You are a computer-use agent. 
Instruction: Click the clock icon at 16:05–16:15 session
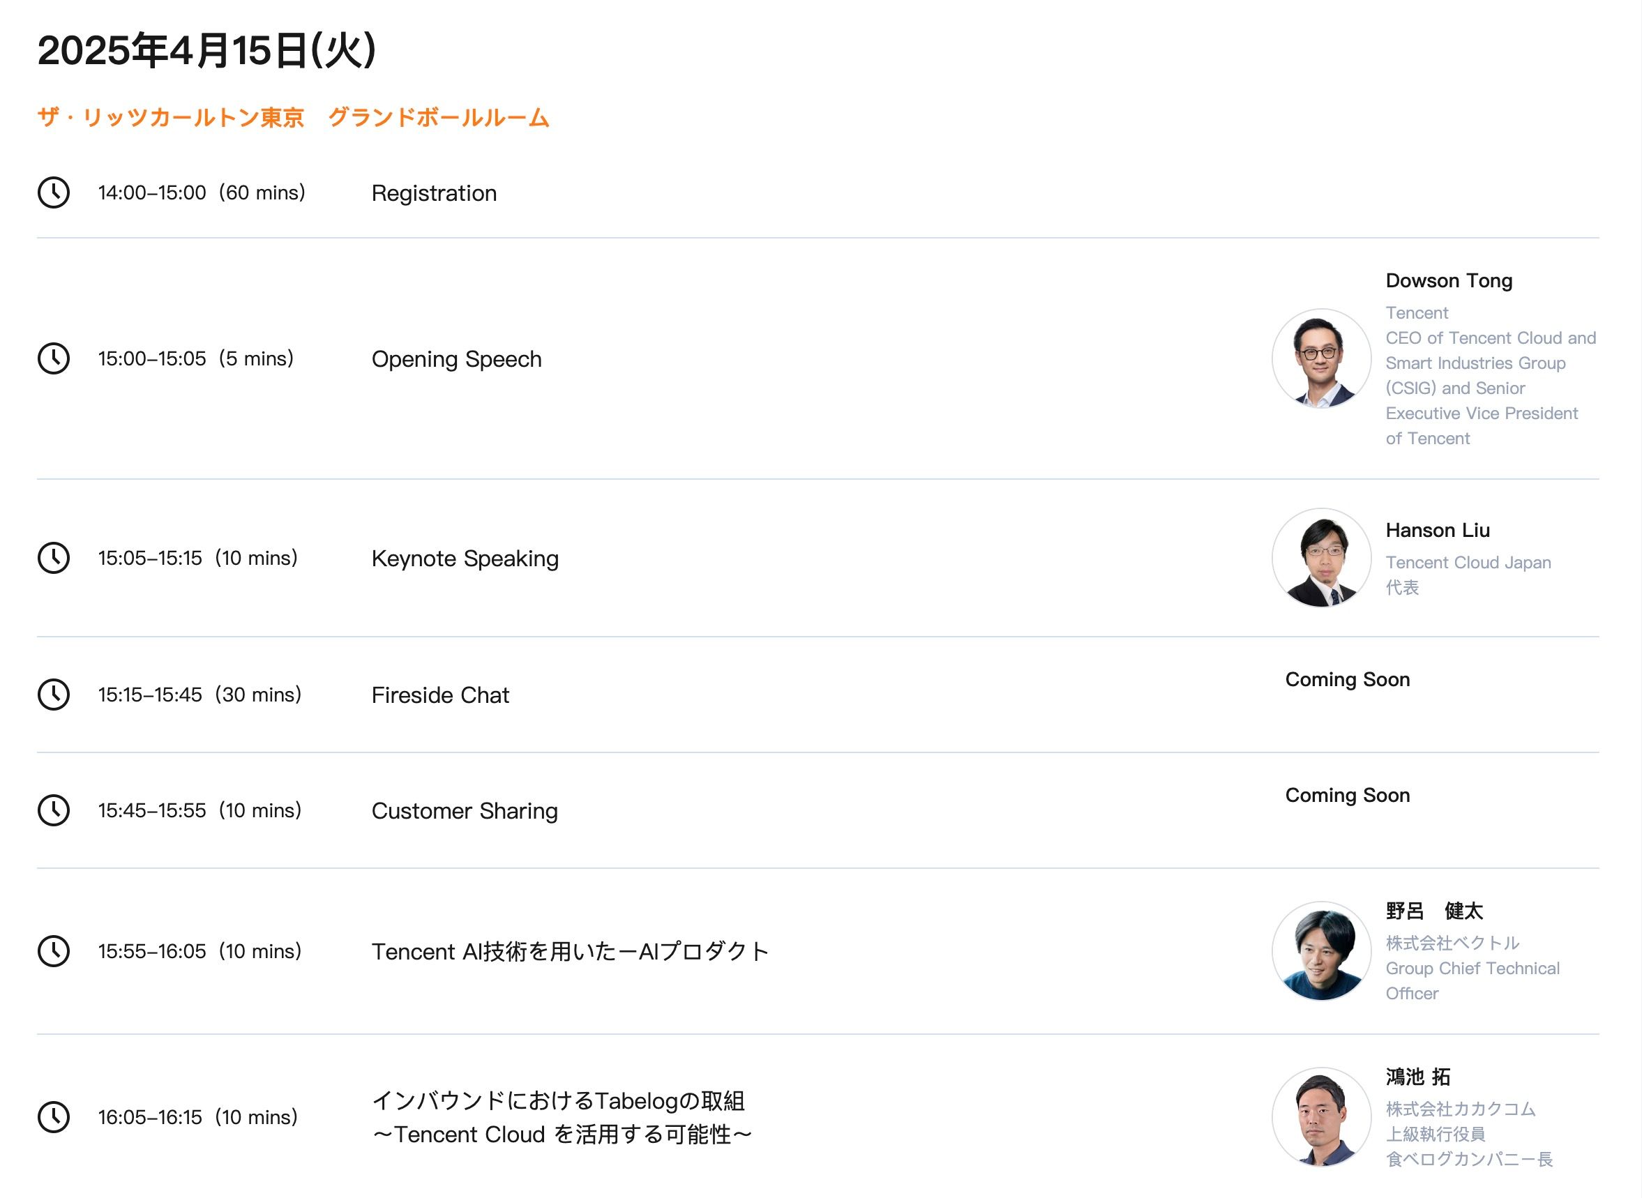(x=54, y=1117)
